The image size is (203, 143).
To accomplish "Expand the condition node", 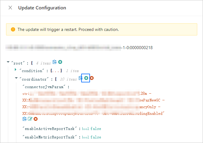I will point(16,70).
